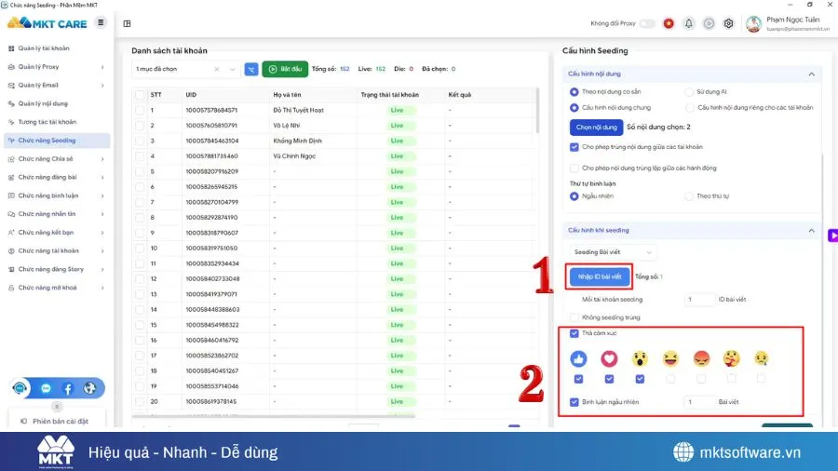Image resolution: width=838 pixels, height=471 pixels.
Task: Select 'Cấu hình nội dung riêng cho các tài khoản'
Action: 690,108
